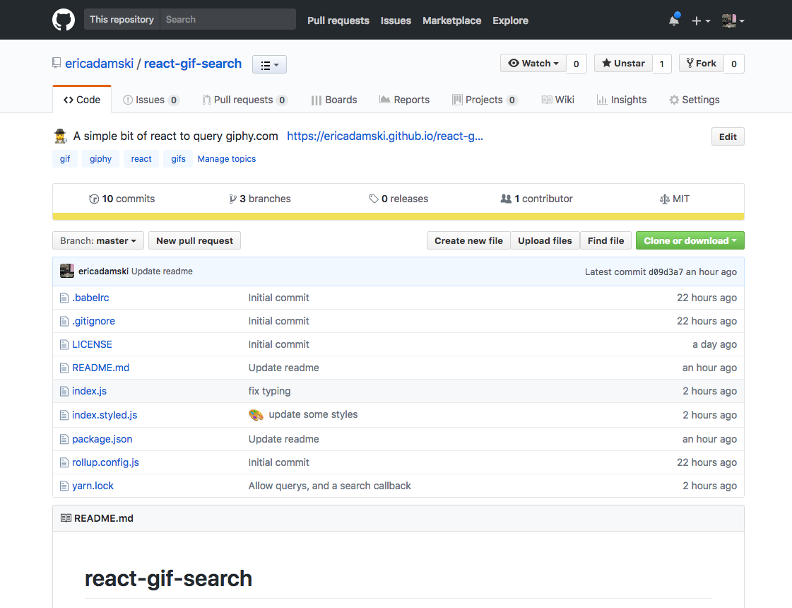Open the Settings tab
Screen dimensions: 792x608
click(695, 100)
